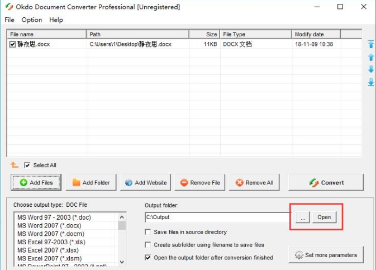
Task: Sort by the Path column header
Action: (x=138, y=34)
